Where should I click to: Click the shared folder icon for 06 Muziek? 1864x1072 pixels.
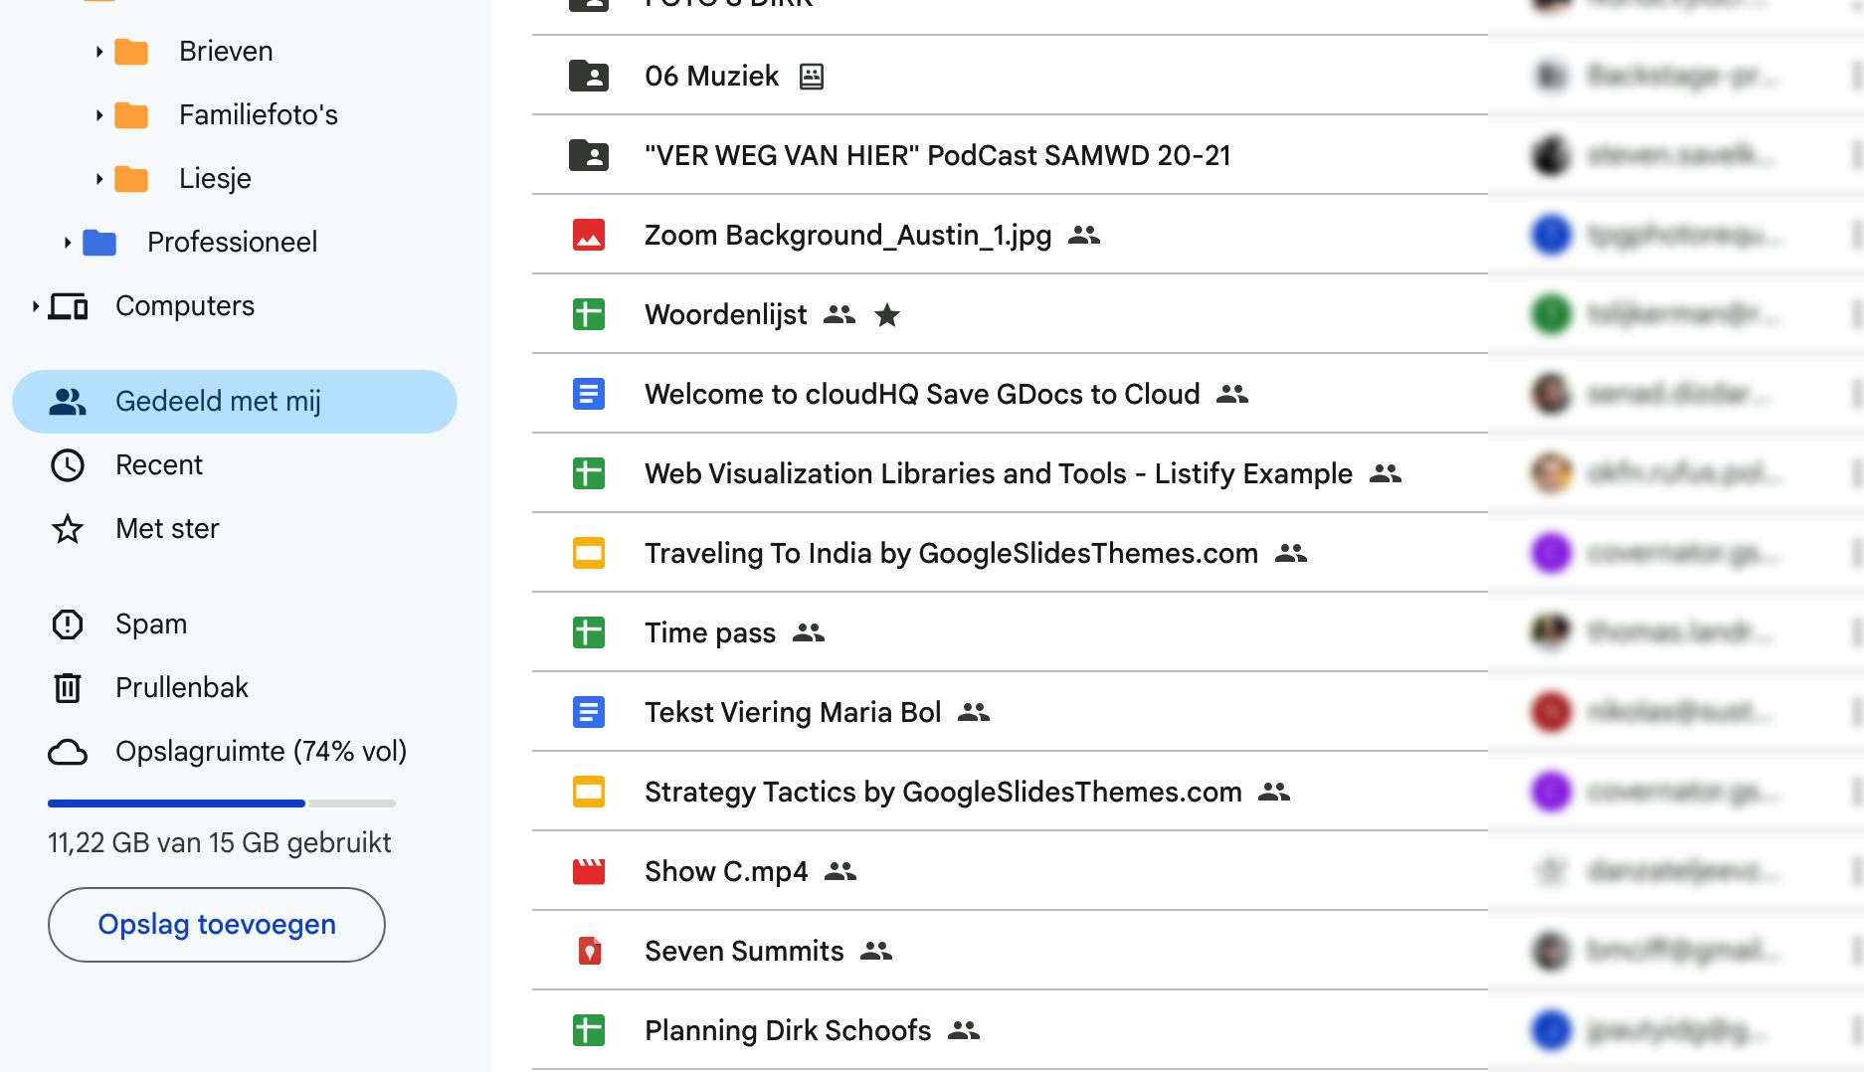pyautogui.click(x=589, y=76)
